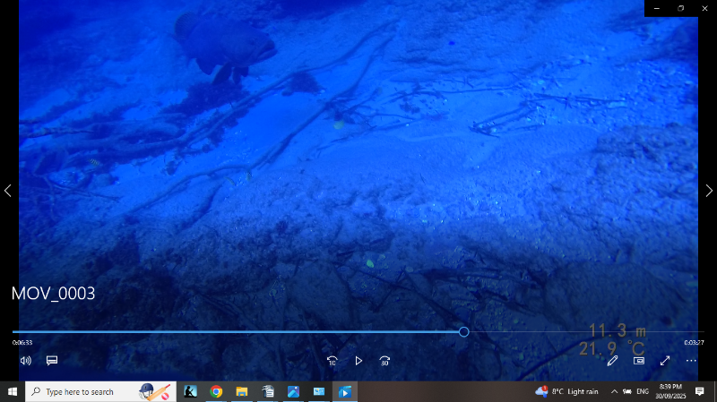The image size is (717, 402).
Task: Open the more options ellipsis menu
Action: coord(691,361)
